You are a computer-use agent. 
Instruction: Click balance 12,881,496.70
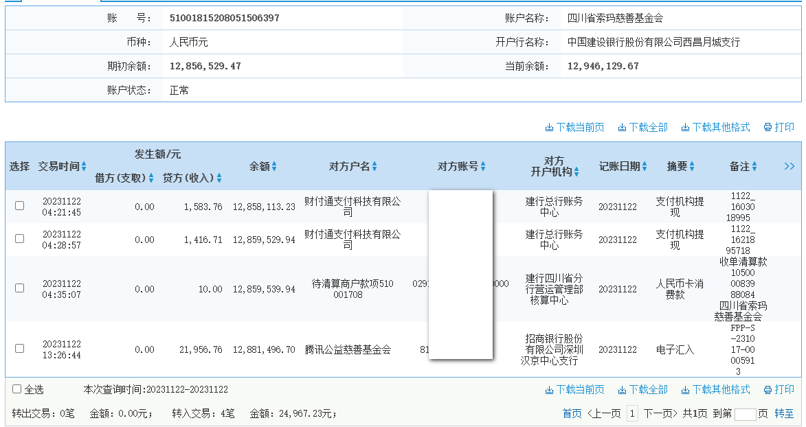coord(265,349)
